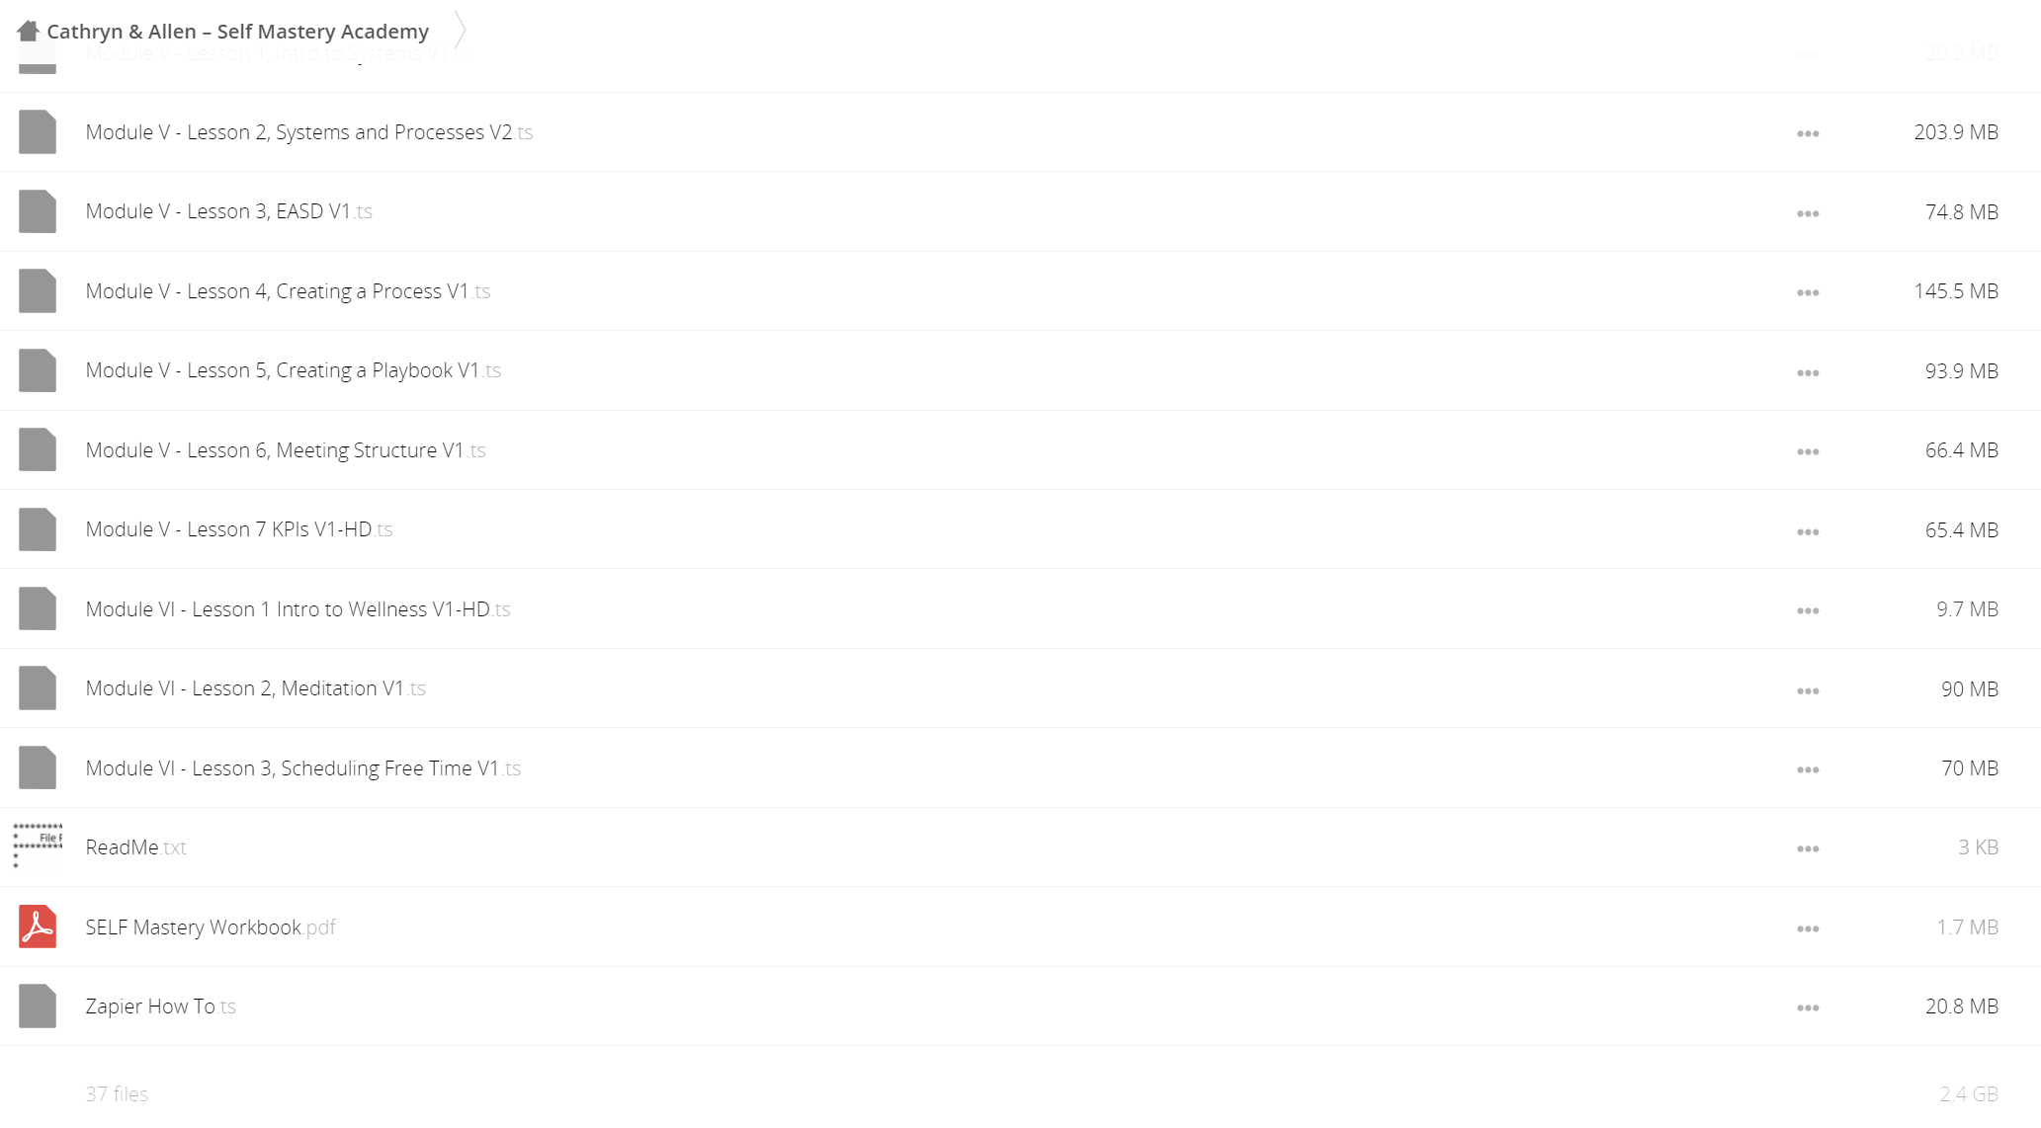
Task: Open more options for Zapier How To
Action: tap(1808, 1007)
